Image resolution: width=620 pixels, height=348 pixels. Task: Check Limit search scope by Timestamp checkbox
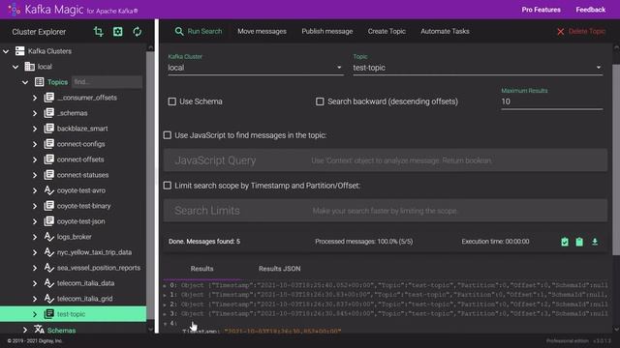pos(168,186)
